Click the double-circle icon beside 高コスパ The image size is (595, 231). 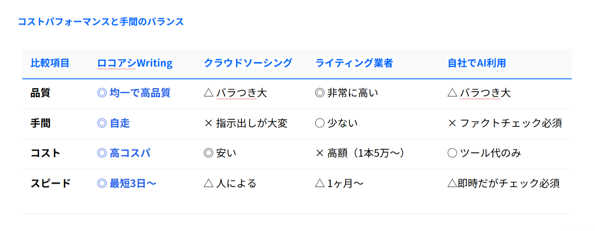pyautogui.click(x=102, y=153)
